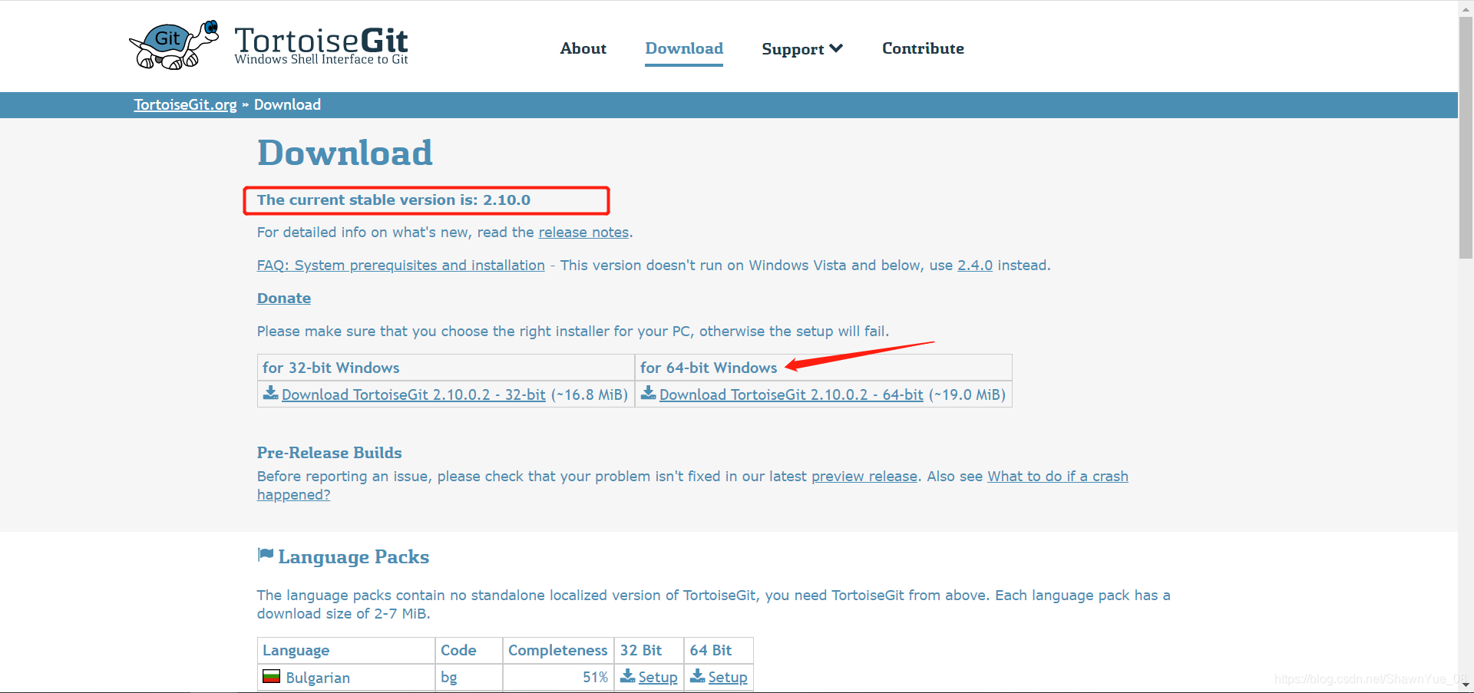Download Bulgarian 32 Bit Setup

click(x=658, y=677)
